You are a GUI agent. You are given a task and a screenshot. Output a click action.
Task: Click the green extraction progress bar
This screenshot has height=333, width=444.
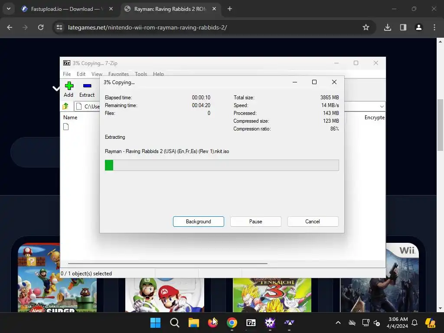coord(222,165)
